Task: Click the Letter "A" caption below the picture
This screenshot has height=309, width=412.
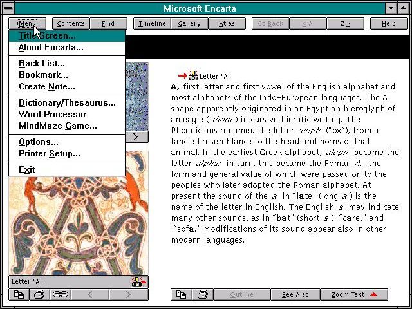Action: (x=27, y=282)
